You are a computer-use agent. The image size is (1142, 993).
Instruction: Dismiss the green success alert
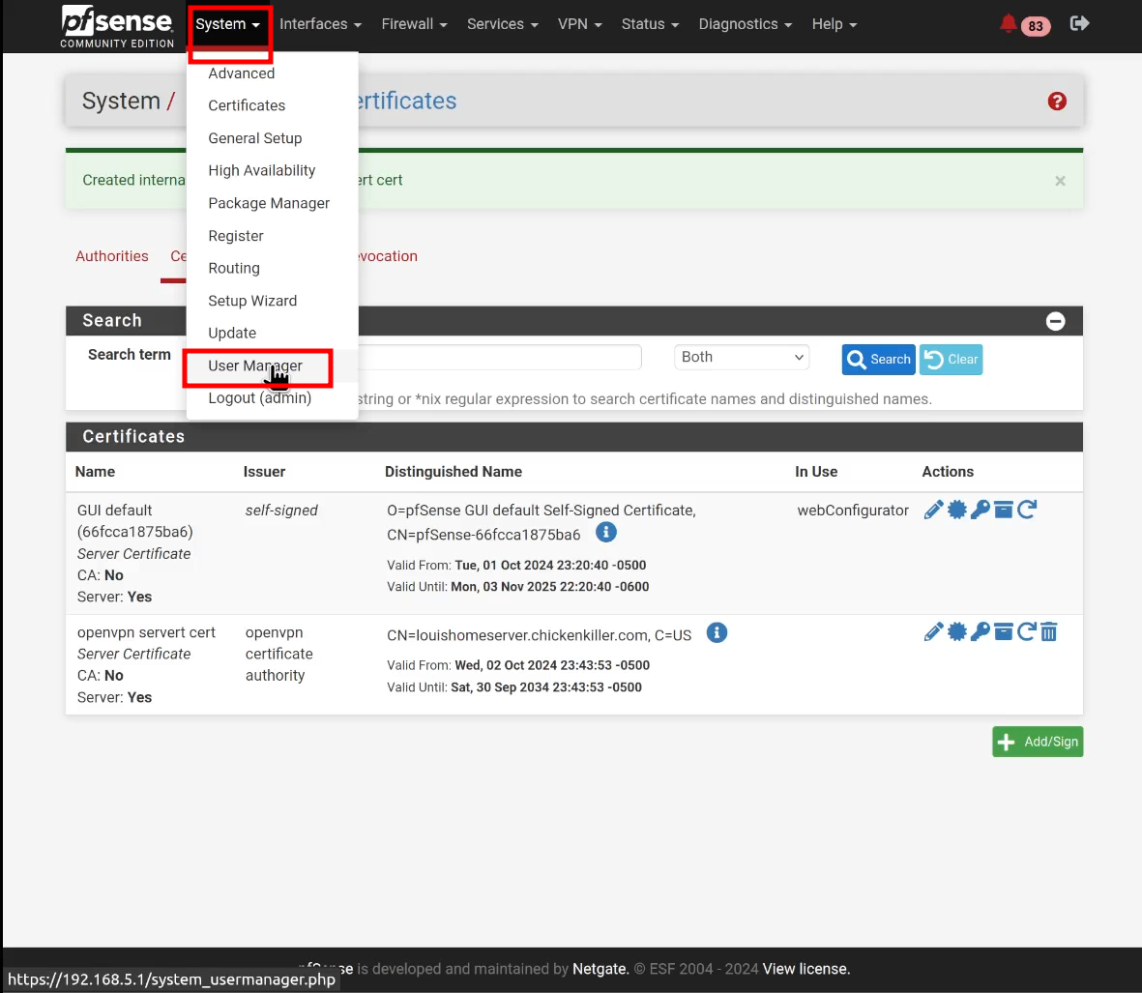click(x=1060, y=181)
